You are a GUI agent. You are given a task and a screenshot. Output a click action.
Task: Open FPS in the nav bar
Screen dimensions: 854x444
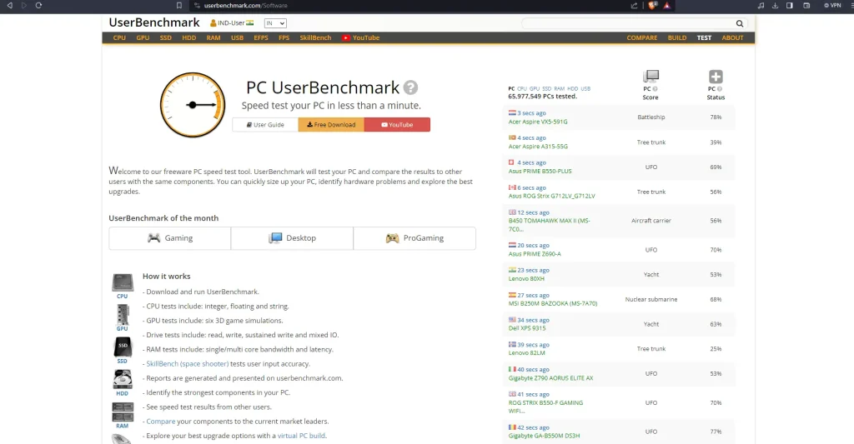pos(284,38)
